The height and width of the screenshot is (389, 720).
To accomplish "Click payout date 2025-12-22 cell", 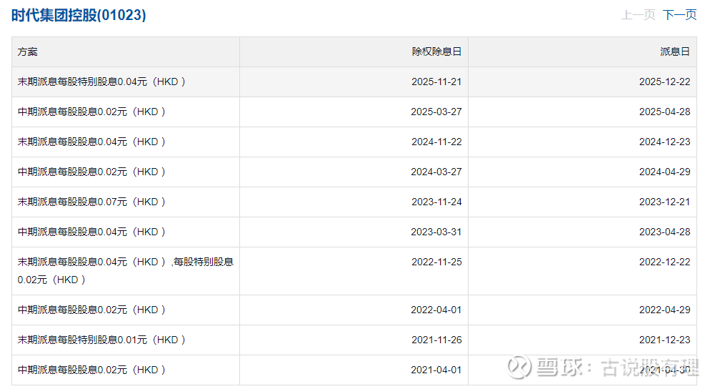I will pos(664,82).
